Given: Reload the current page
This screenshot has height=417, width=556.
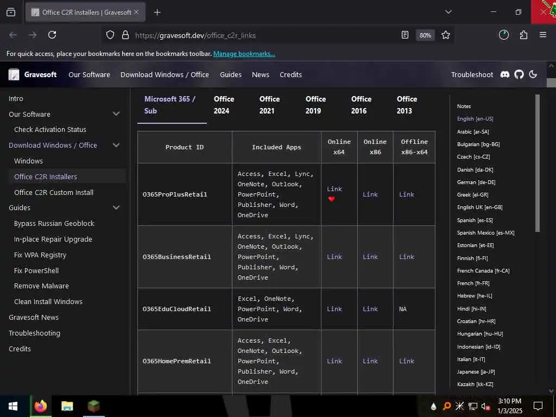Looking at the screenshot, I should point(52,35).
